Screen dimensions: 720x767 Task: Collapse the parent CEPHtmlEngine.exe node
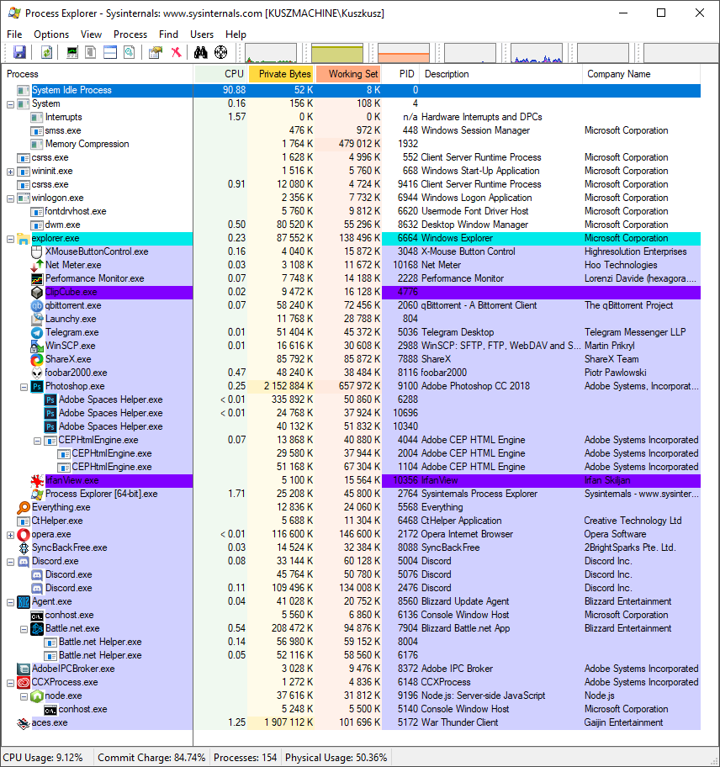pyautogui.click(x=37, y=441)
